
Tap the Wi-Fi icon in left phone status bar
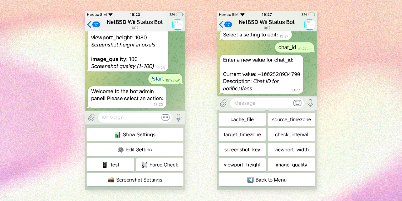[x=110, y=14]
